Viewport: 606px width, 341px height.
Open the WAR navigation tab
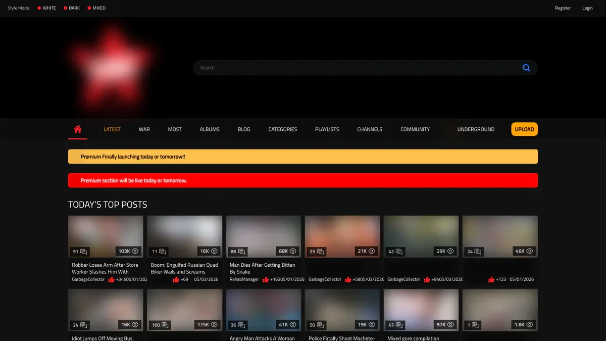tap(144, 129)
